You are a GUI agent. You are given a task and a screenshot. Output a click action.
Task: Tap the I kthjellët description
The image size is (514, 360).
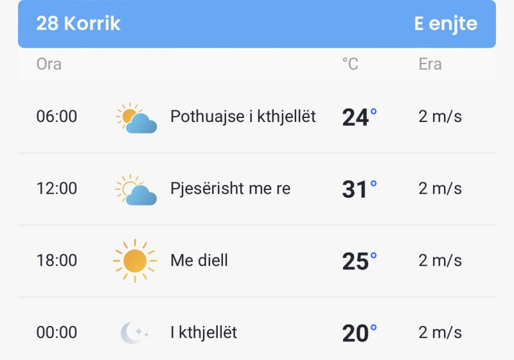point(204,332)
